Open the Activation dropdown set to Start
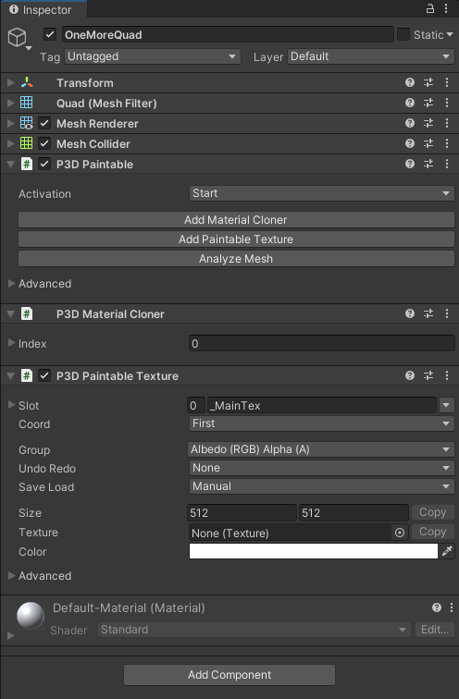This screenshot has width=459, height=699. 322,193
